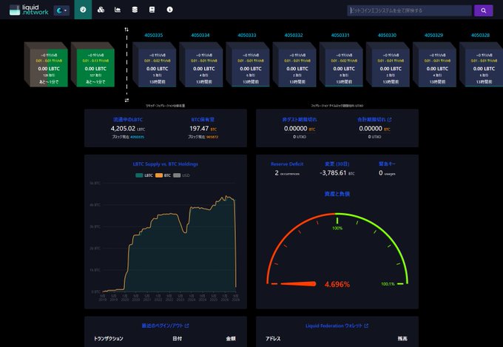Open the farther pending mempool block on left

[x=46, y=64]
